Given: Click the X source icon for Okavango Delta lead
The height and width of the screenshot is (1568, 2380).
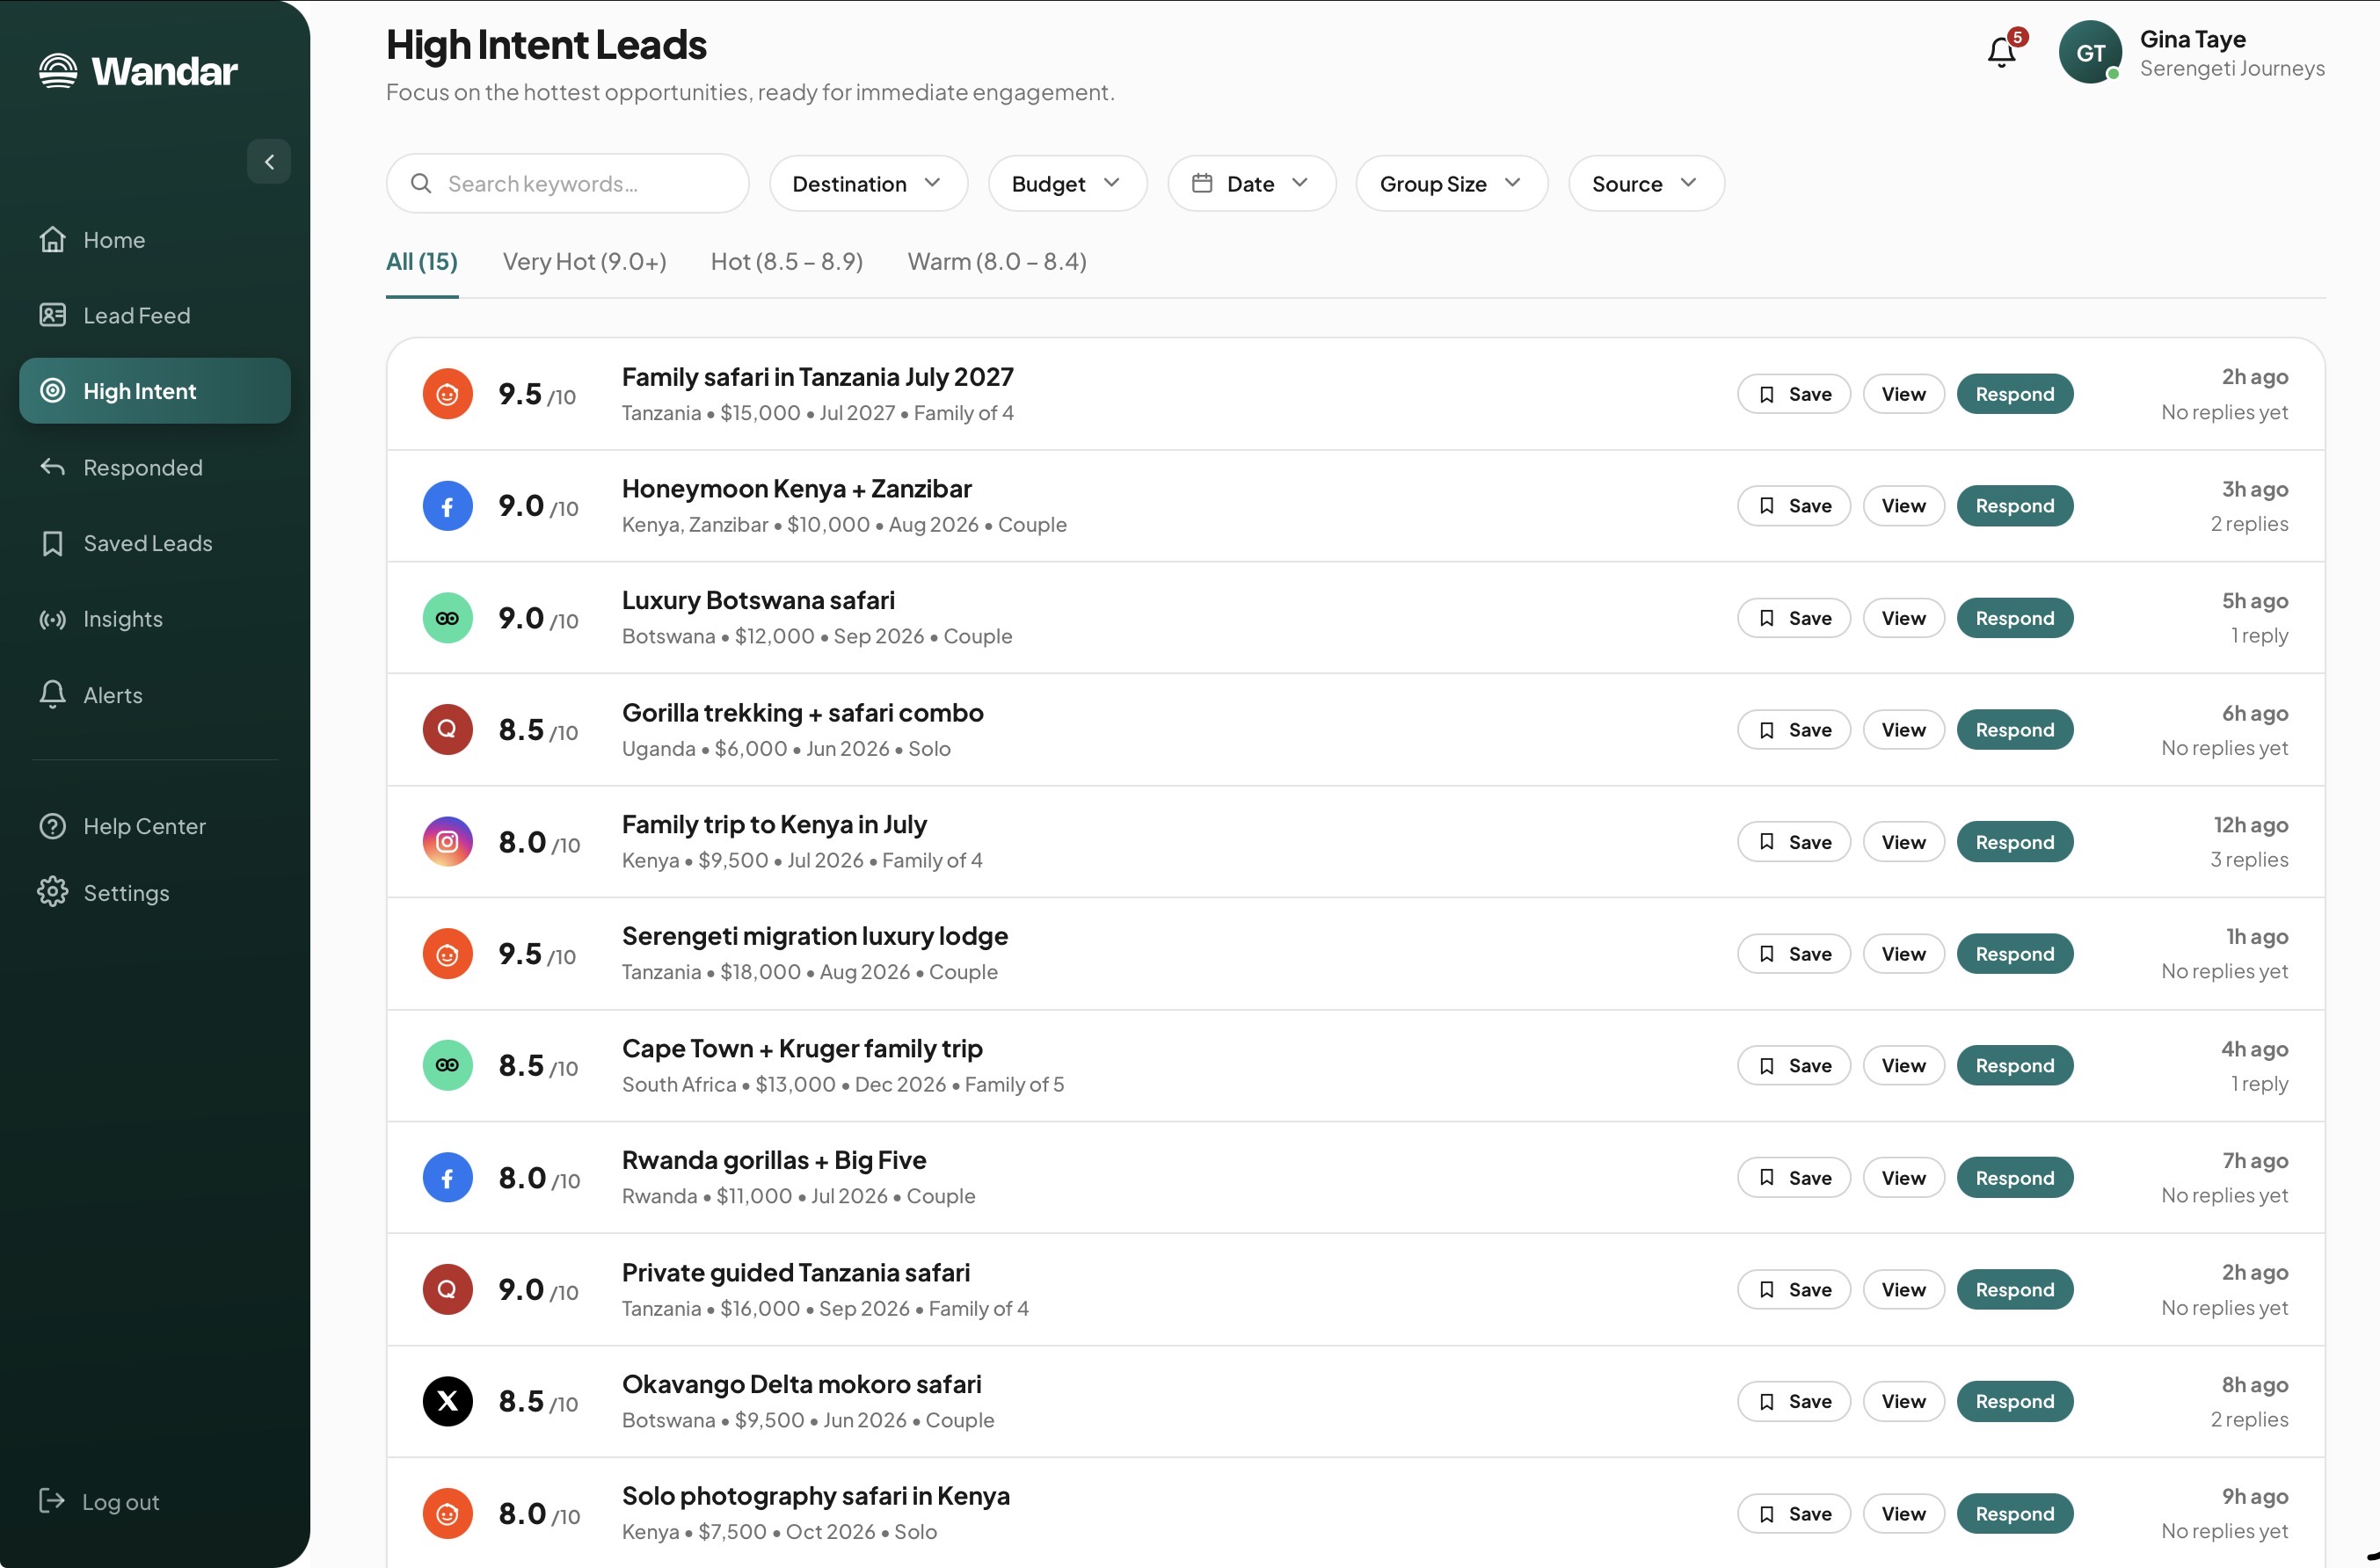Looking at the screenshot, I should (x=447, y=1401).
